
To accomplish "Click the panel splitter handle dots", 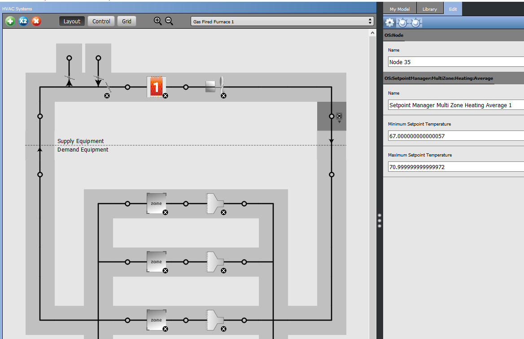I will pos(379,221).
